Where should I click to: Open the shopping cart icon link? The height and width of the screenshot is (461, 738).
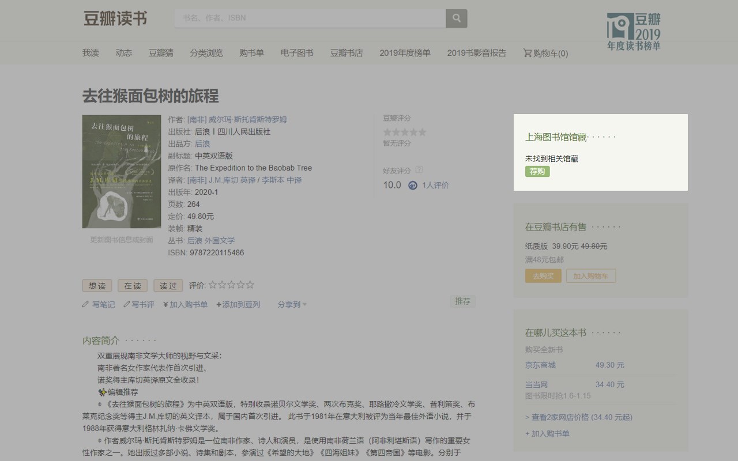click(x=545, y=53)
